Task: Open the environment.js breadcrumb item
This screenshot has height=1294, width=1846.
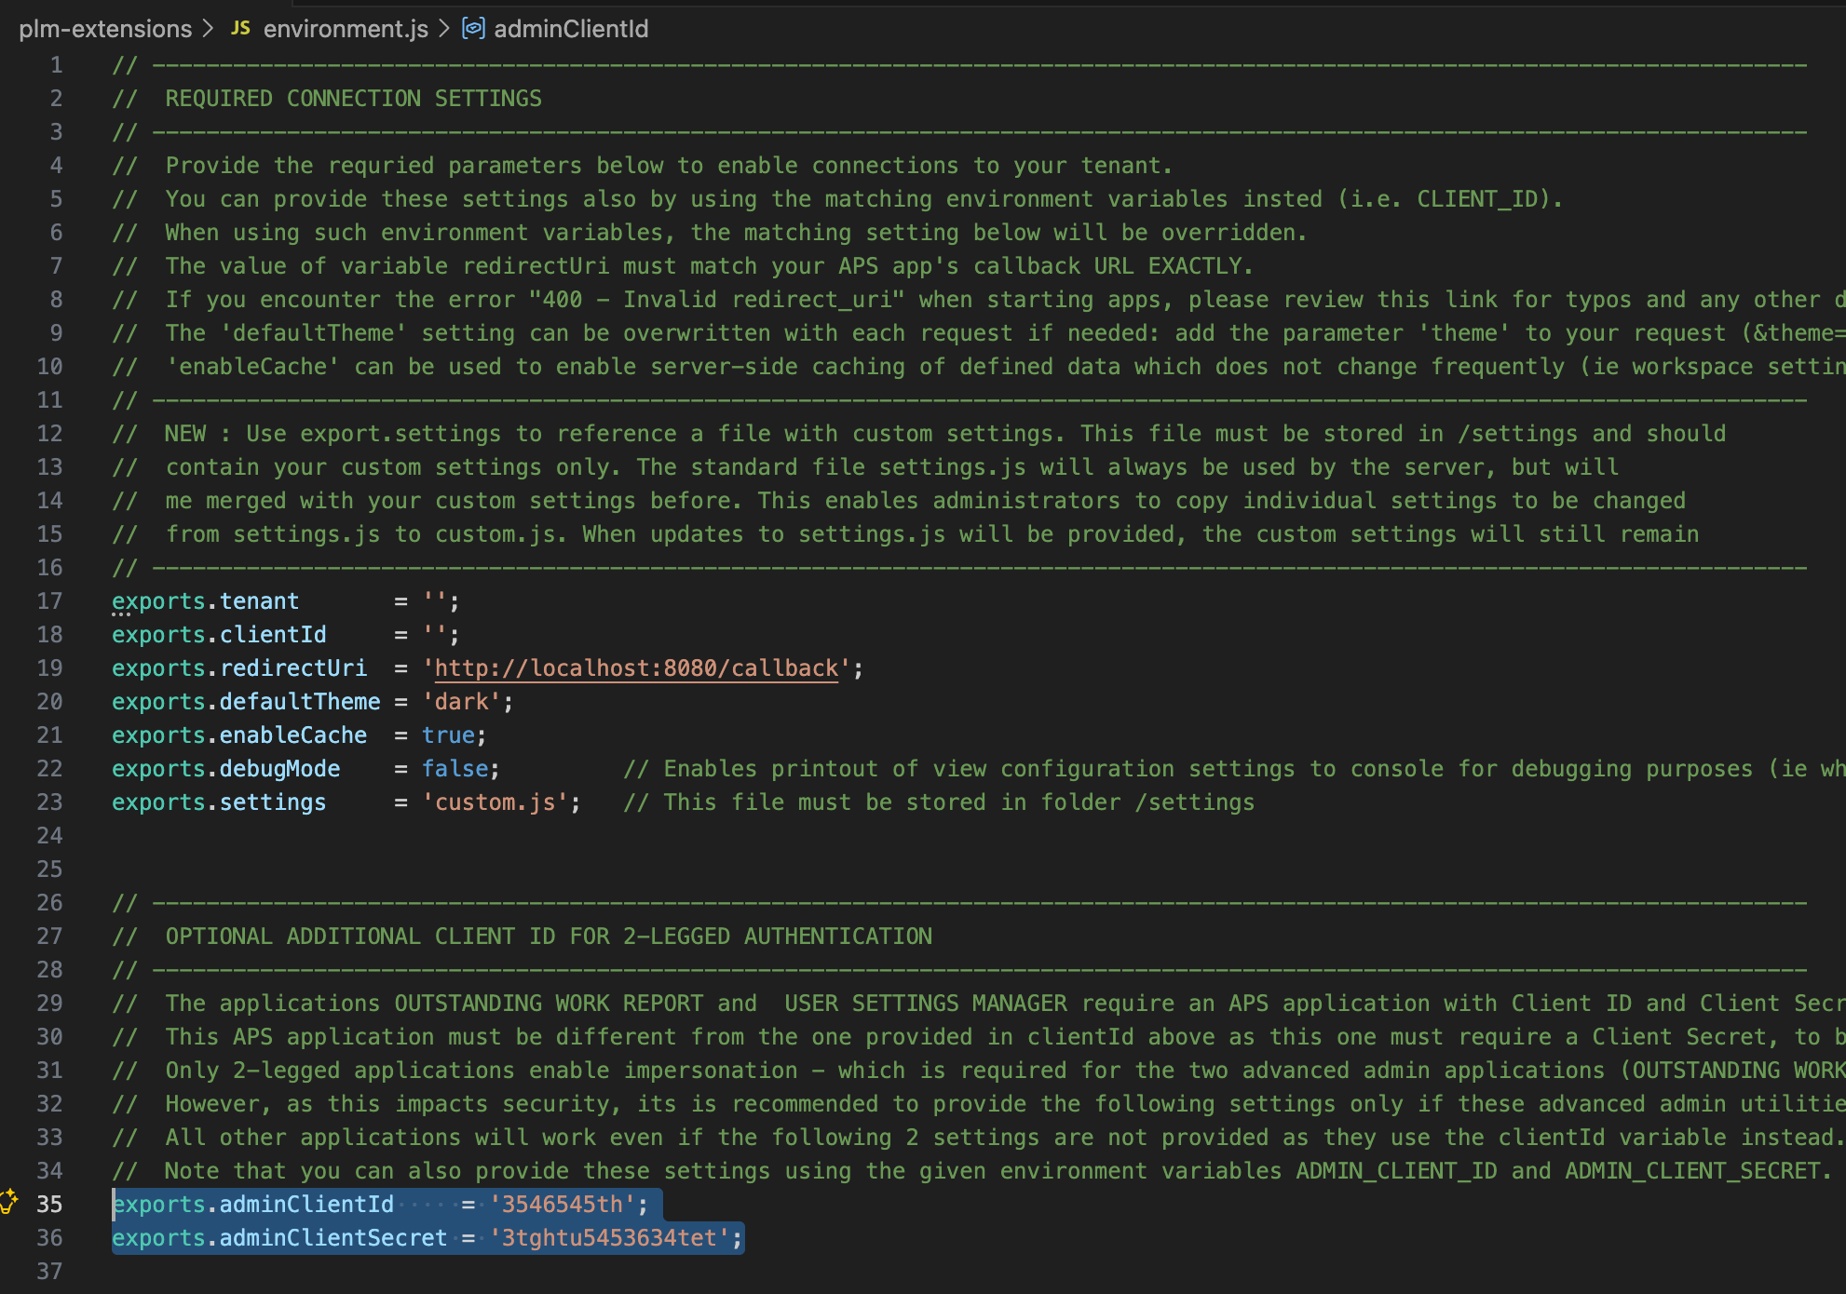Action: pyautogui.click(x=346, y=29)
